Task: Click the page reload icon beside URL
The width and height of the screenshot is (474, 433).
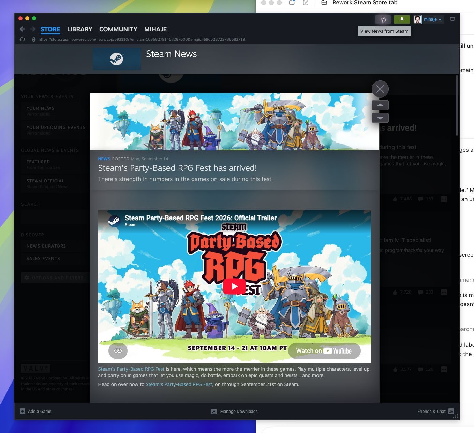Action: coord(23,39)
